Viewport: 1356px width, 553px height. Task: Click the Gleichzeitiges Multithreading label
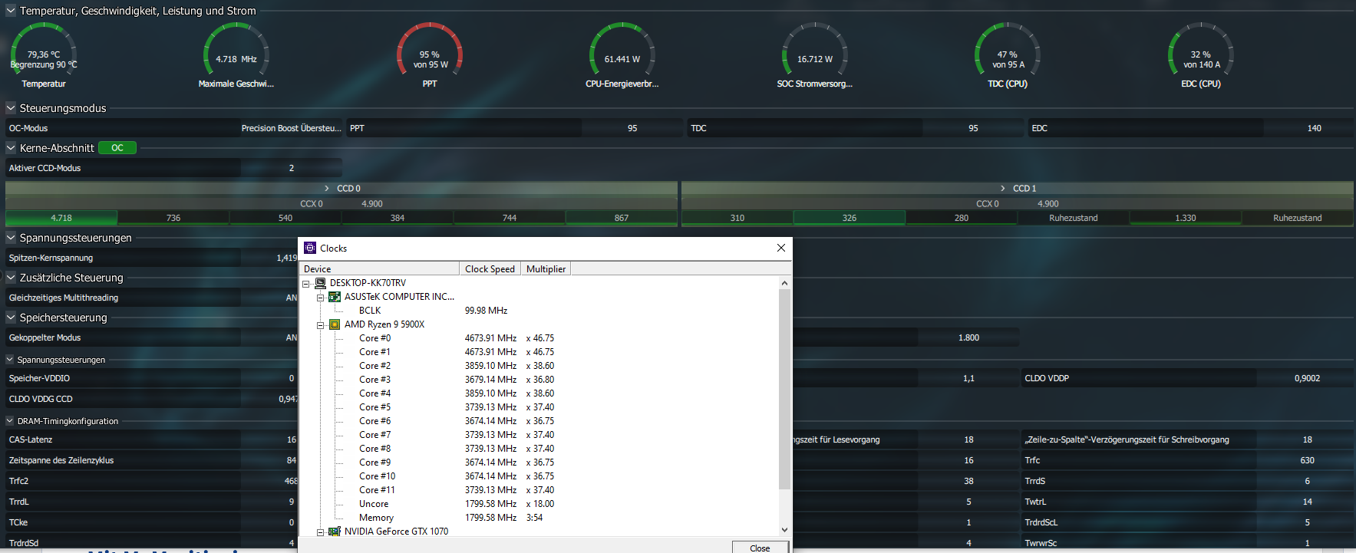tap(64, 298)
